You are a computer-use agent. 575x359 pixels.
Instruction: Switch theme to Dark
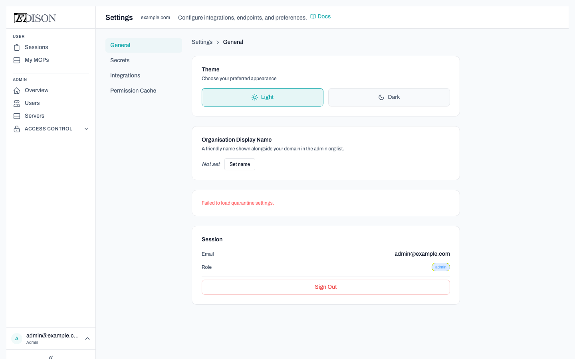389,97
